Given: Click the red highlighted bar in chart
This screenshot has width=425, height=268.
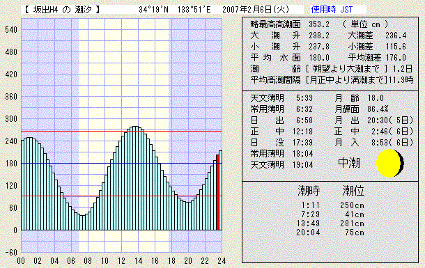Looking at the screenshot, I should click(x=217, y=192).
